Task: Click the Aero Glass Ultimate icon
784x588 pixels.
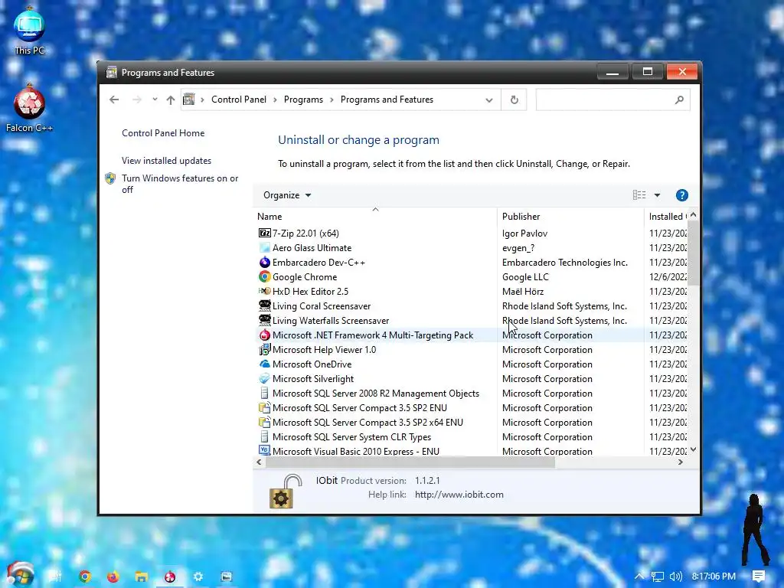Action: (264, 247)
